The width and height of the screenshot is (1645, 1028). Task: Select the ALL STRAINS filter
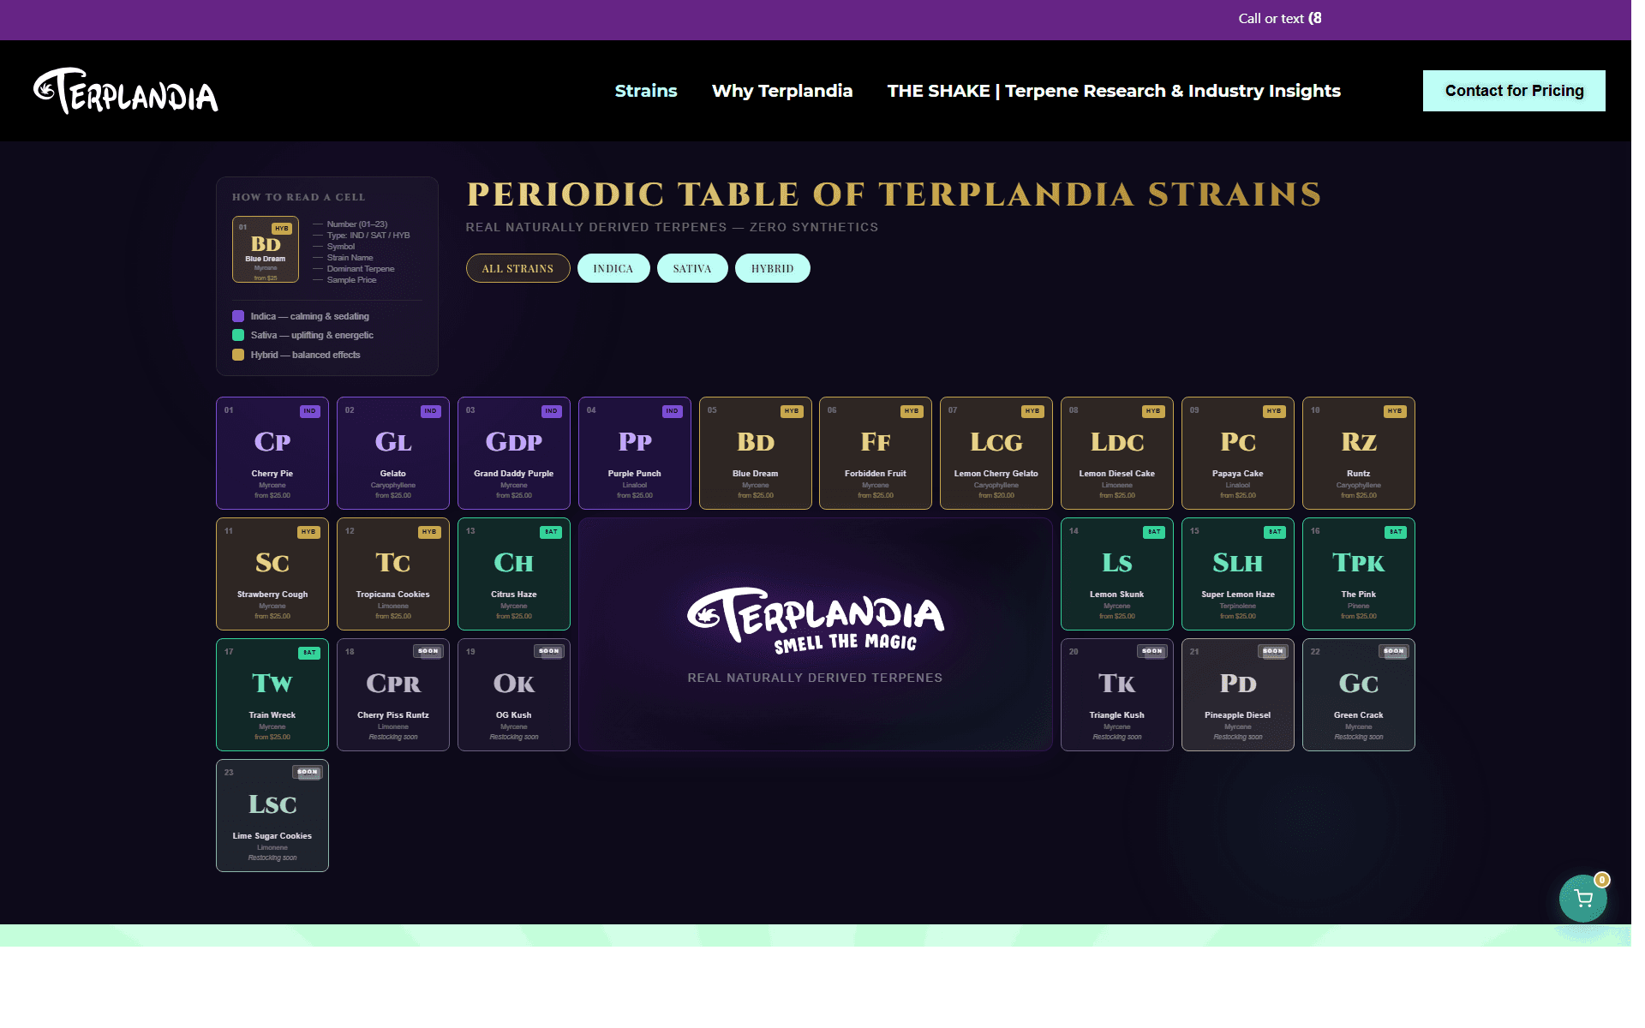pos(517,268)
